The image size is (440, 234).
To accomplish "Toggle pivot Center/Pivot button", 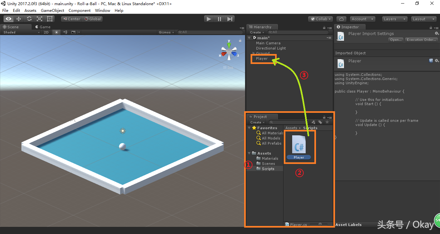I will pyautogui.click(x=72, y=19).
